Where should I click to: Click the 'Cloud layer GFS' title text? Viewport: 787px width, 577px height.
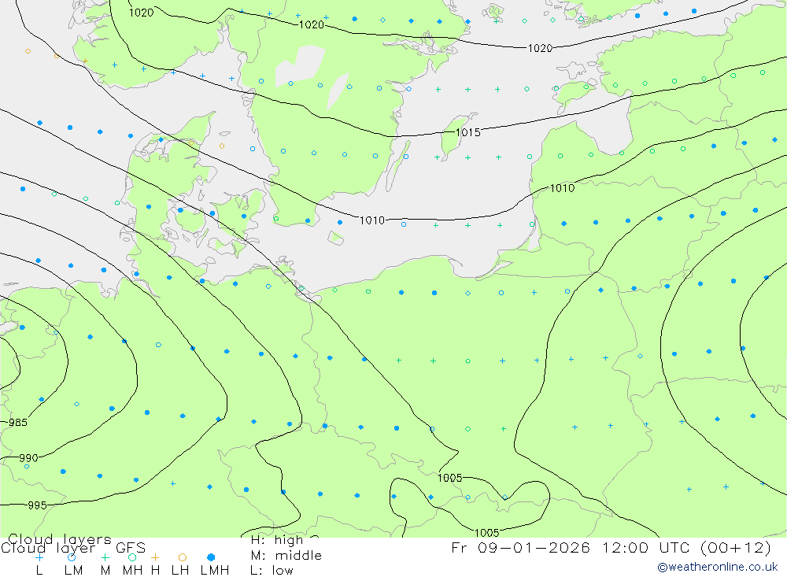tap(73, 548)
